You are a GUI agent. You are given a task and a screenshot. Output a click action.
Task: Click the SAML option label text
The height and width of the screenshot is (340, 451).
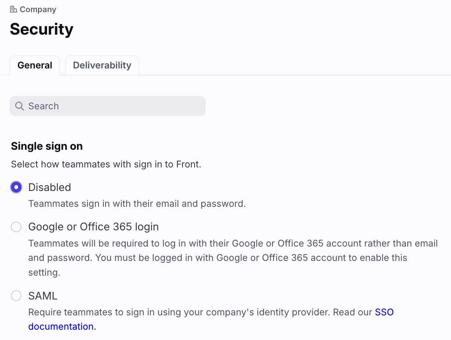tap(43, 296)
